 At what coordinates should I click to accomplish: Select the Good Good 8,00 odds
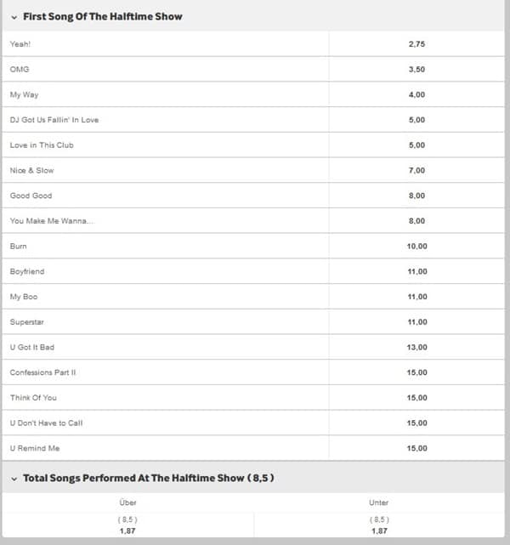click(x=416, y=196)
